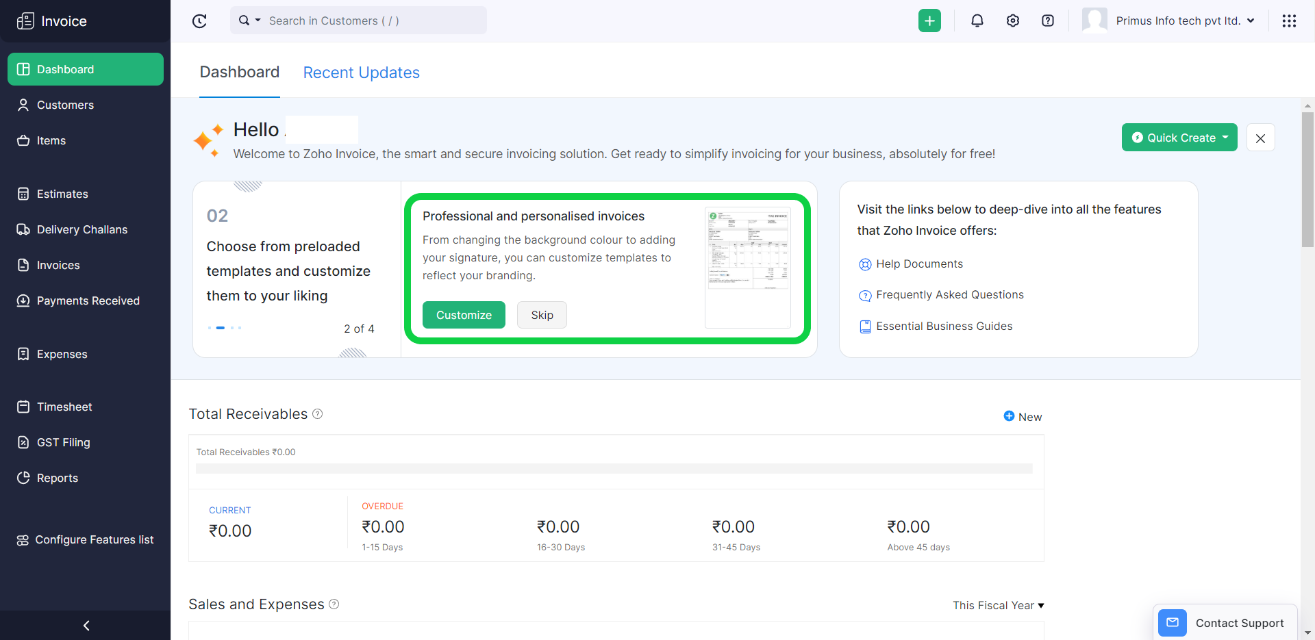Open Expenses in the sidebar
1315x640 pixels.
point(86,354)
